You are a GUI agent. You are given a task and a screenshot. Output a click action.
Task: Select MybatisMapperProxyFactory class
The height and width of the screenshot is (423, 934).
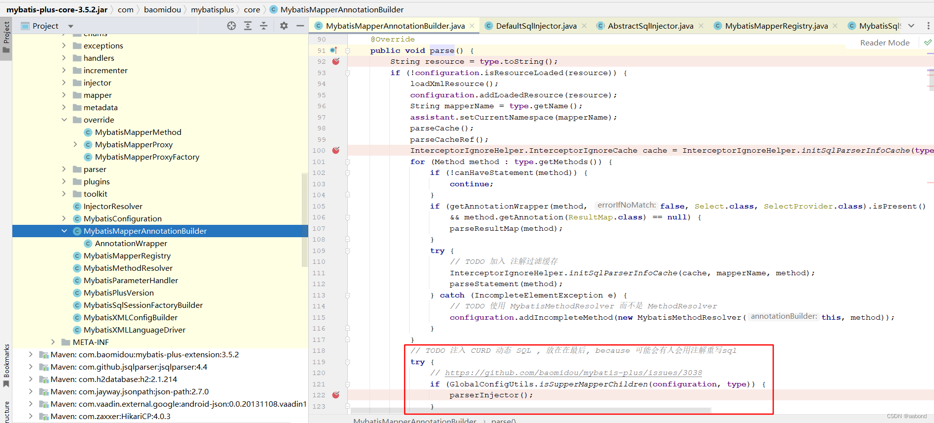point(147,157)
